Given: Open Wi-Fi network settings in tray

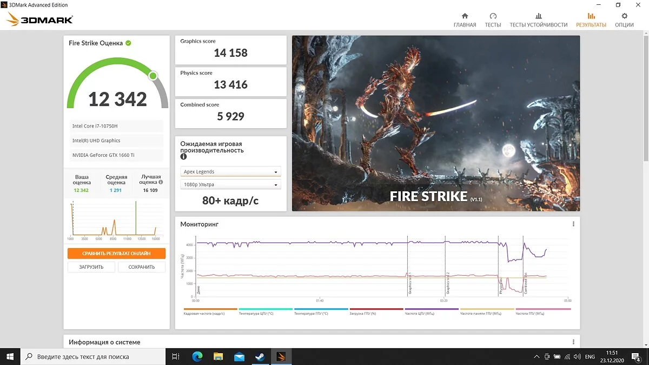Looking at the screenshot, I should coord(567,356).
